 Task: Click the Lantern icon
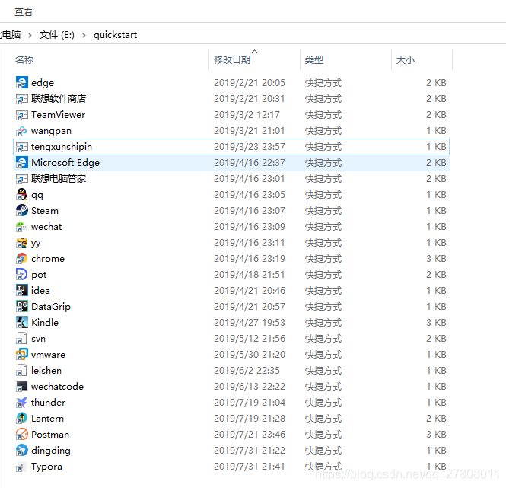(21, 418)
